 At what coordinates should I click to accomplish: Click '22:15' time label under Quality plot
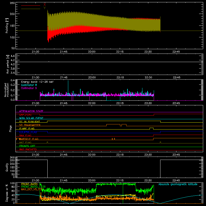tap(120, 181)
